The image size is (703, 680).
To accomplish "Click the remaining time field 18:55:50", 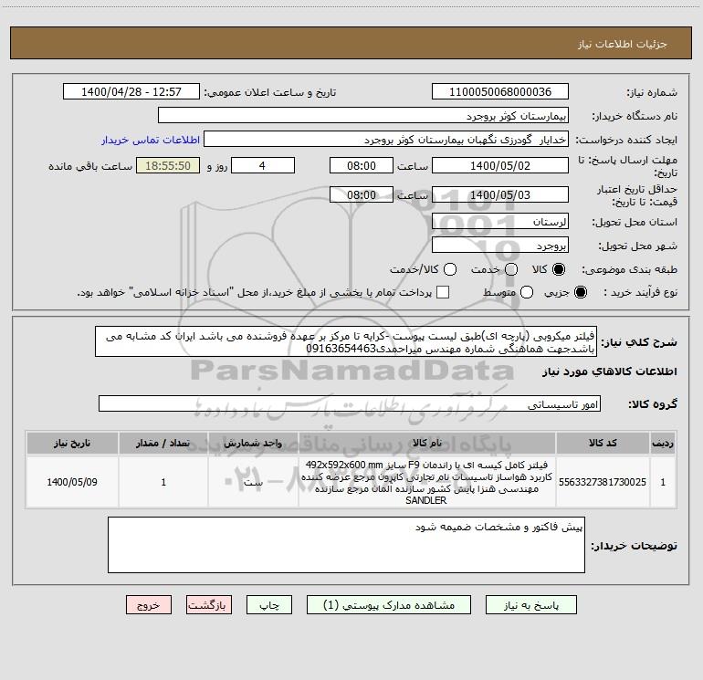I will click(x=168, y=165).
